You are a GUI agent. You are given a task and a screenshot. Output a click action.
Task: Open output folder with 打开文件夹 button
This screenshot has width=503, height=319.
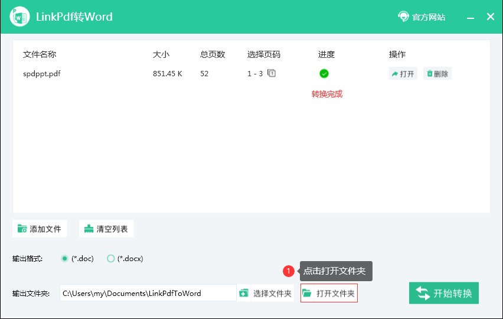point(329,293)
